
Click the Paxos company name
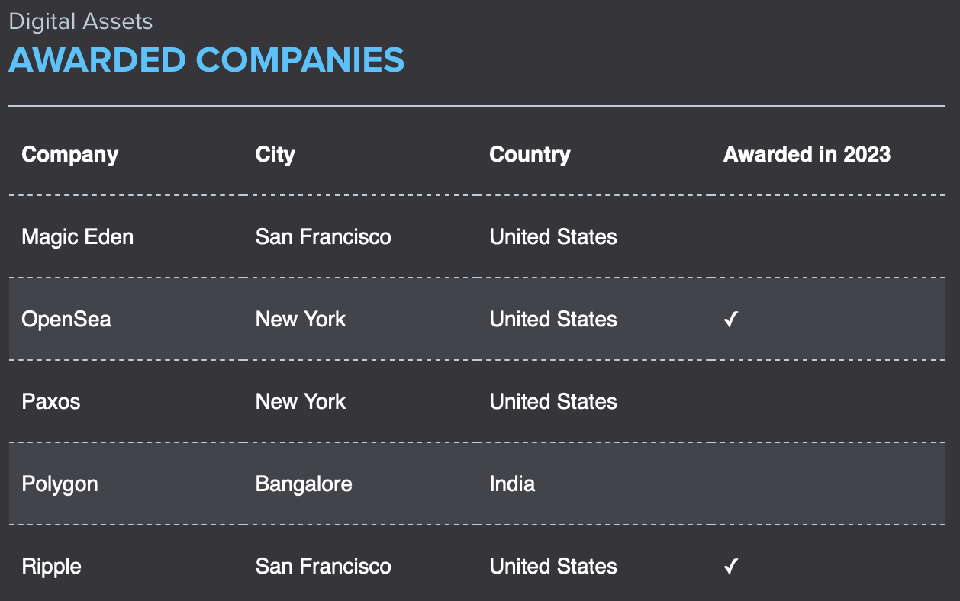tap(51, 401)
